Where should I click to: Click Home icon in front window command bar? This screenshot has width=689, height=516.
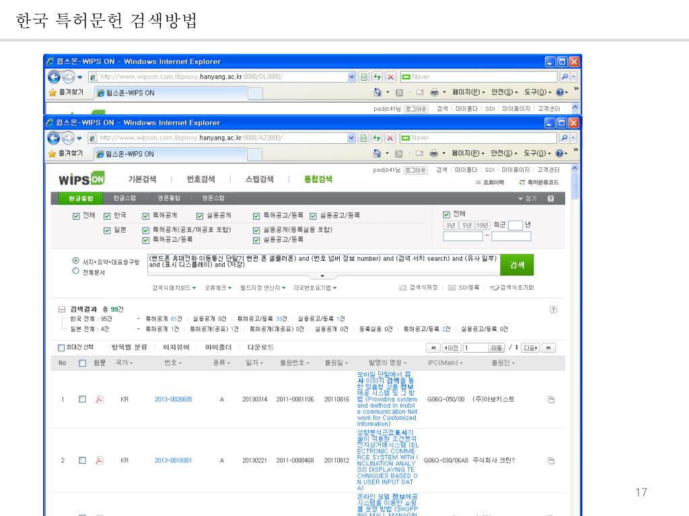[x=377, y=153]
